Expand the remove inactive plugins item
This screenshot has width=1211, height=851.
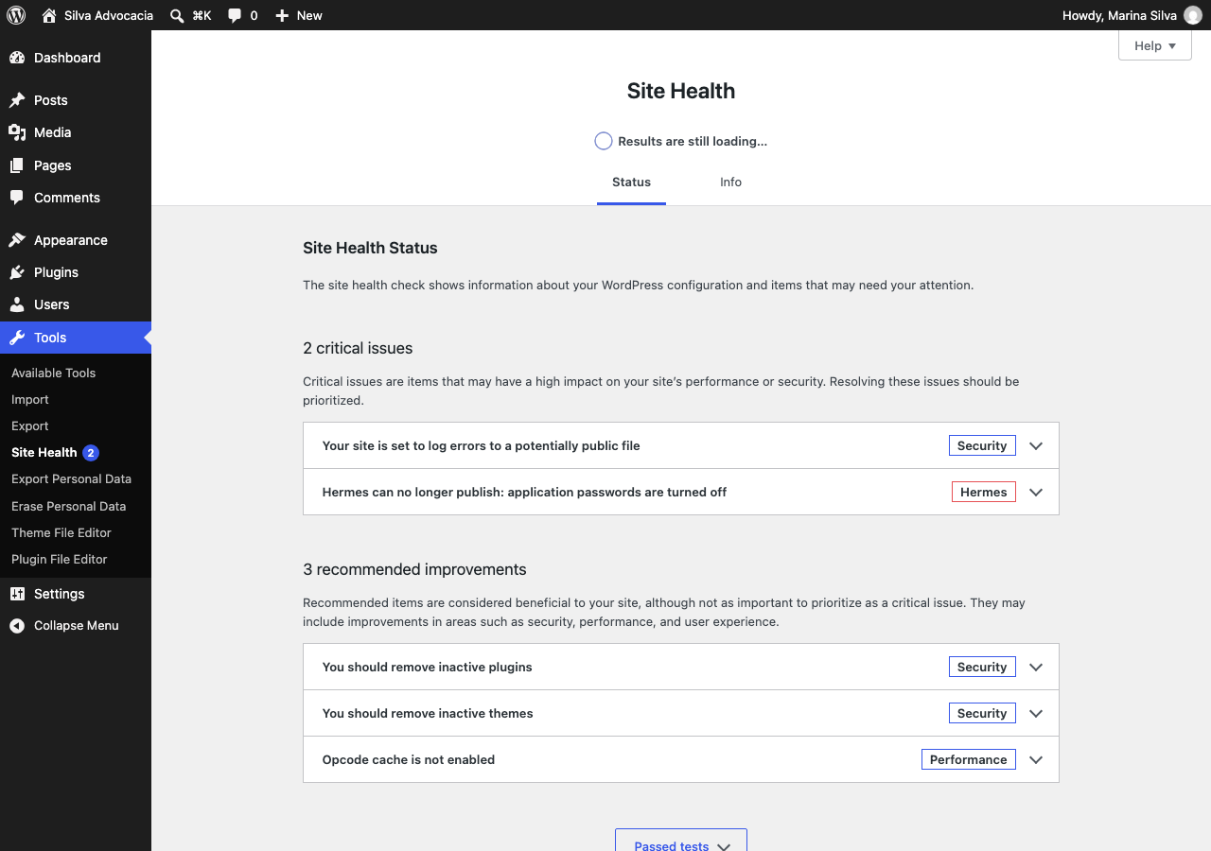click(681, 667)
